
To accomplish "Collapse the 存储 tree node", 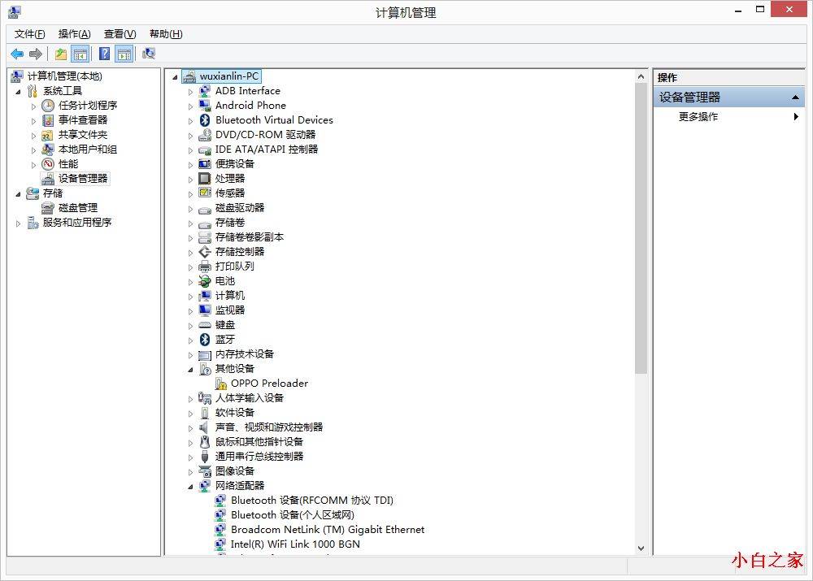I will [x=18, y=194].
